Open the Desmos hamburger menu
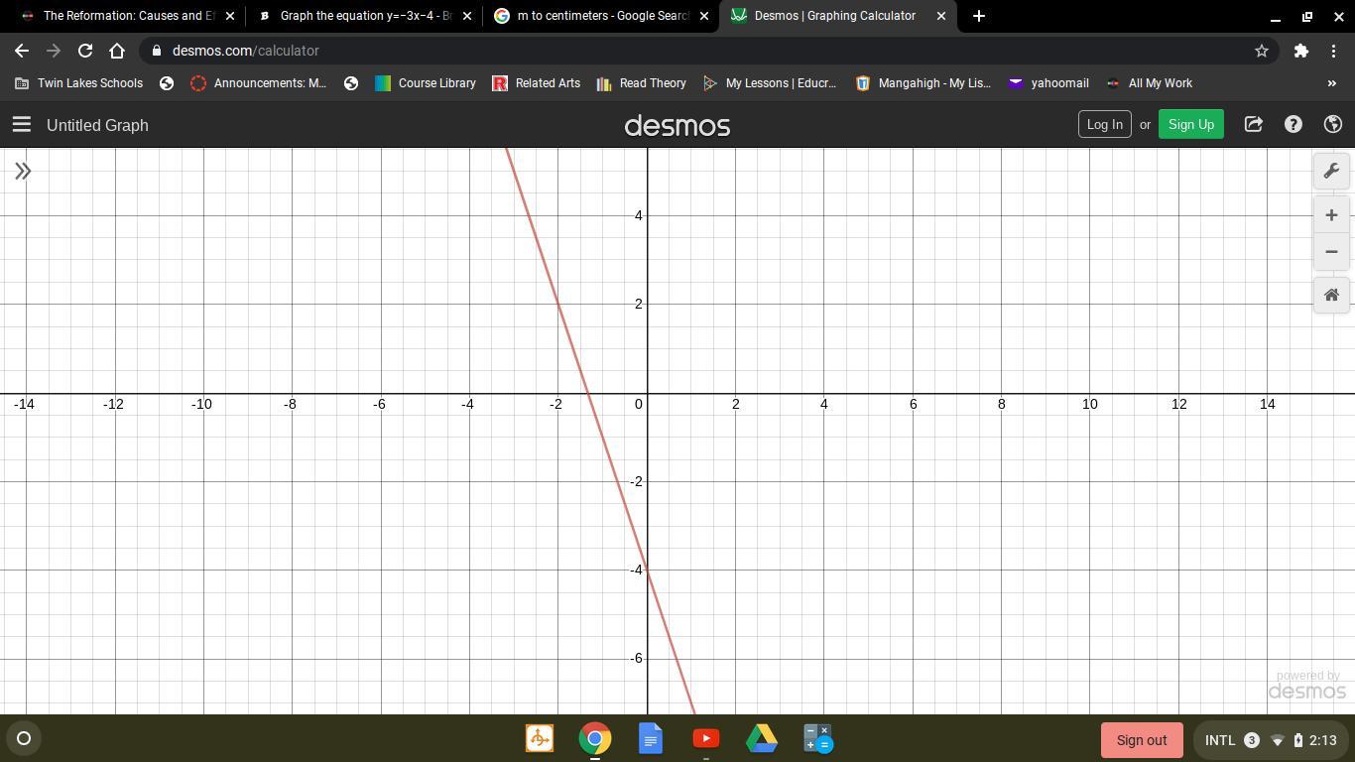Screen dimensions: 1355x762 (21, 124)
